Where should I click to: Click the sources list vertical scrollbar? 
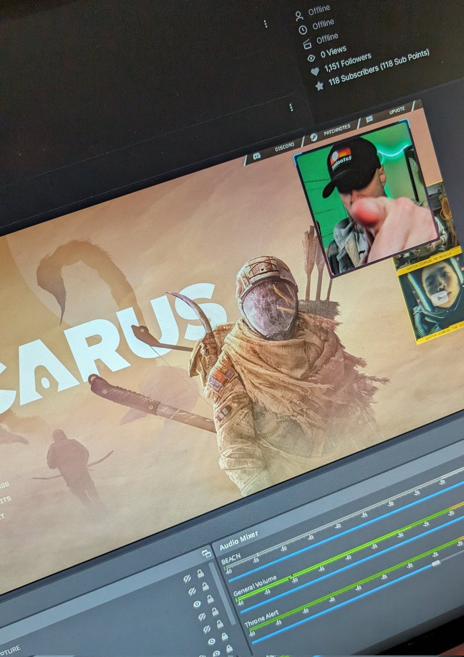tap(221, 593)
